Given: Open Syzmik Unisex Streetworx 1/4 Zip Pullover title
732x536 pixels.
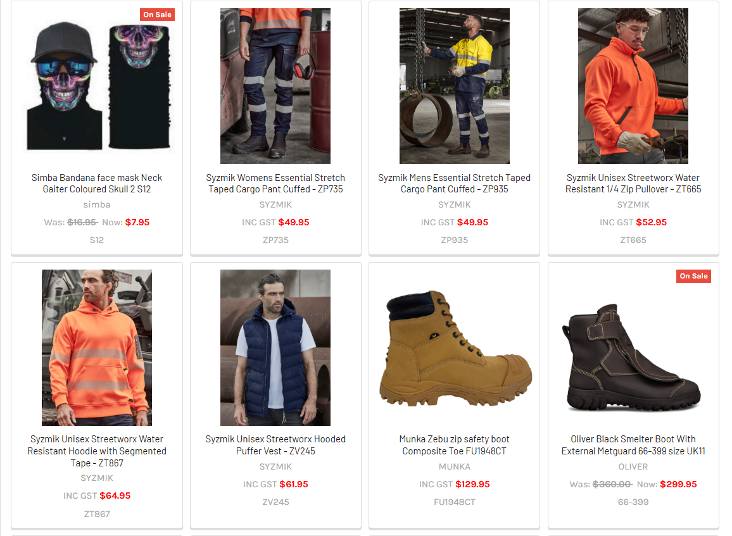Looking at the screenshot, I should click(633, 184).
